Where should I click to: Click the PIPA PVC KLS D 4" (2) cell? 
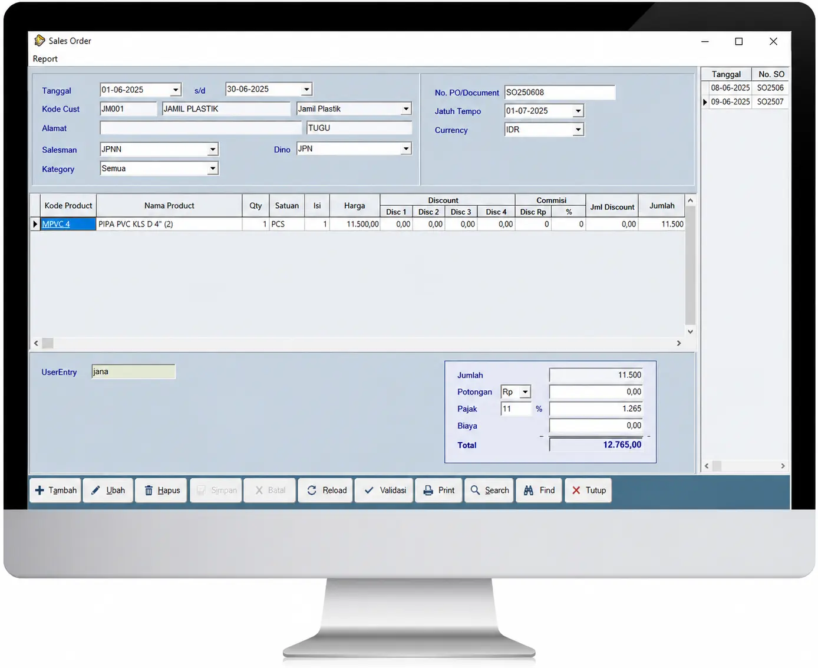click(x=169, y=224)
